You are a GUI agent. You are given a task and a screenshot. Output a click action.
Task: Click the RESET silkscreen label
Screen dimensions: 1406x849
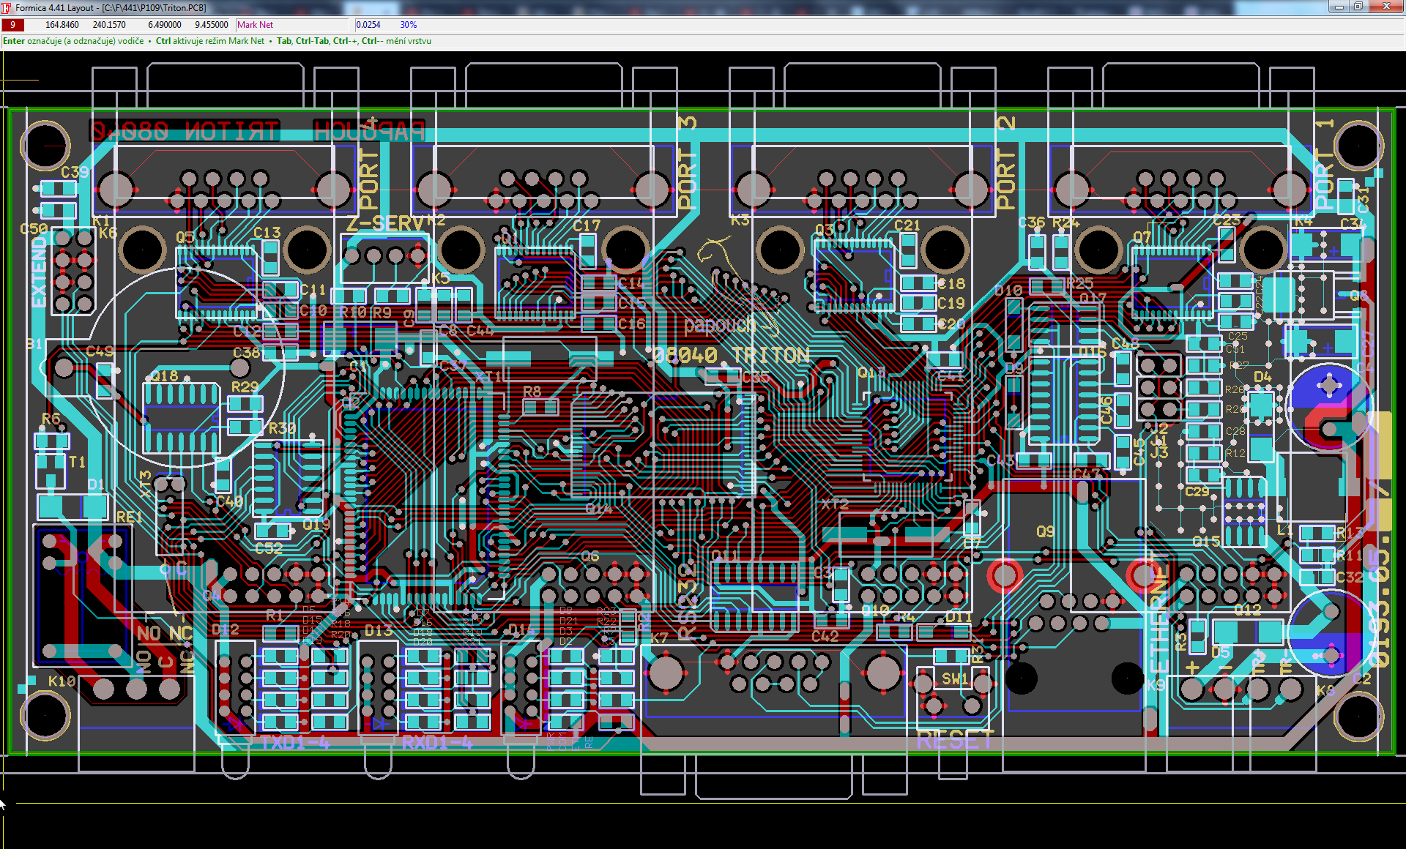955,741
